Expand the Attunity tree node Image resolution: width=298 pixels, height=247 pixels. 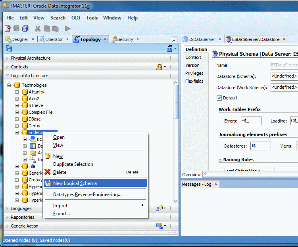(x=17, y=92)
